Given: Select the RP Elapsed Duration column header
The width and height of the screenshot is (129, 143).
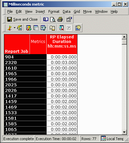Looking at the screenshot, I should tap(62, 44).
